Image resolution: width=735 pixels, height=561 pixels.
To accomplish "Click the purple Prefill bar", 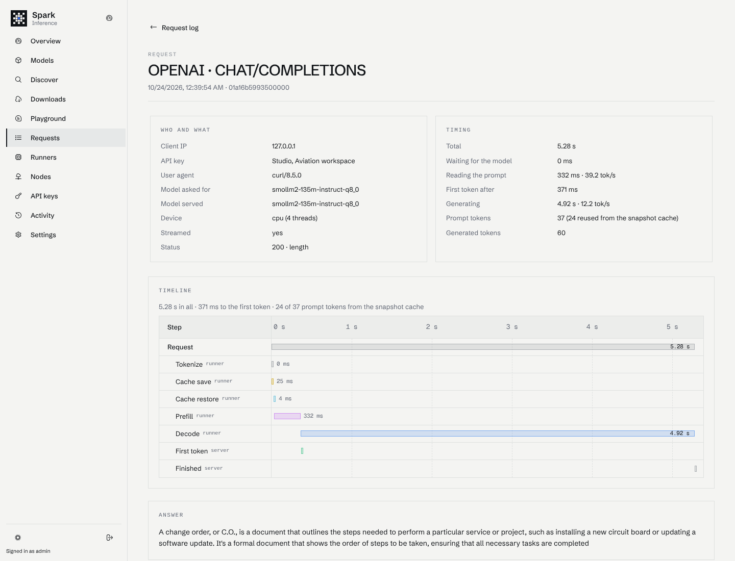I will [x=287, y=416].
